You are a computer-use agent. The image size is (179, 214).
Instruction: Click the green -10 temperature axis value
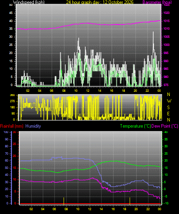click(x=166, y=203)
